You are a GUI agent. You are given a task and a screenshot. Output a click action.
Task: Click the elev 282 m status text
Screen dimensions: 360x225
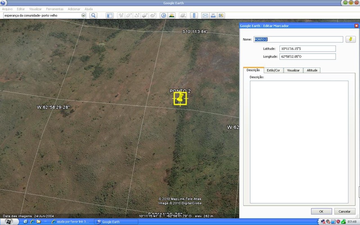(204, 216)
